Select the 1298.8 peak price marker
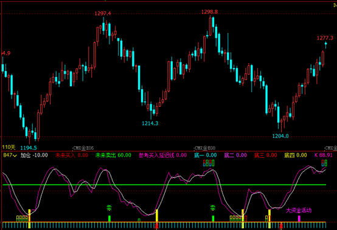This screenshot has height=230, width=337. (209, 12)
